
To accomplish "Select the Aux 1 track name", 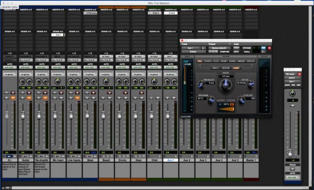I will click(x=170, y=160).
